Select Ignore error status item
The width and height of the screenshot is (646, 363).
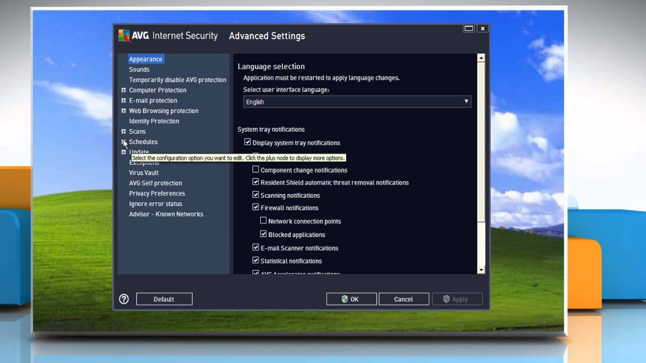(x=155, y=204)
